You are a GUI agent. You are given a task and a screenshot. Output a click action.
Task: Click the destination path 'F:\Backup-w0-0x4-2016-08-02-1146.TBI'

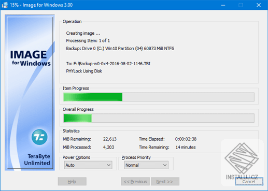coord(112,64)
